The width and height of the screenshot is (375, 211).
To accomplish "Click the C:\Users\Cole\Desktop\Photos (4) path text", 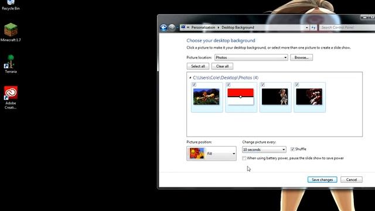I will 226,78.
